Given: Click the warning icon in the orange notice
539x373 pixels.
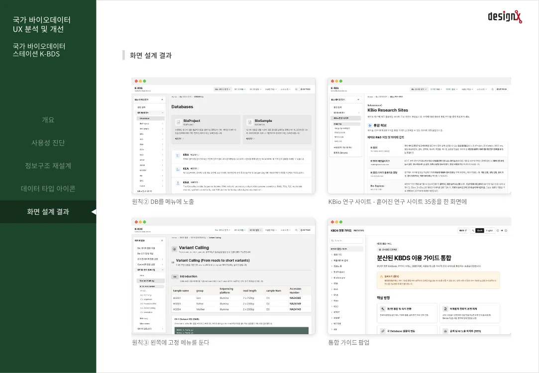Looking at the screenshot, I should [x=381, y=276].
